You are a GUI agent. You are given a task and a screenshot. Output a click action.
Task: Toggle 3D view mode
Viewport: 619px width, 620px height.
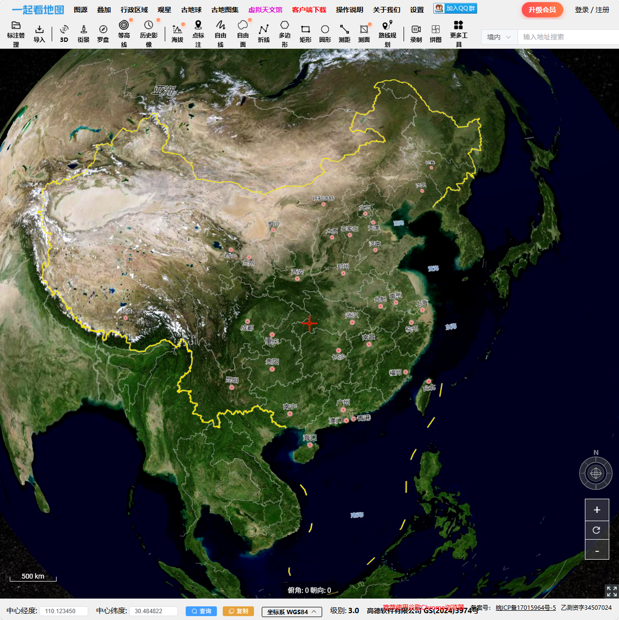point(64,34)
